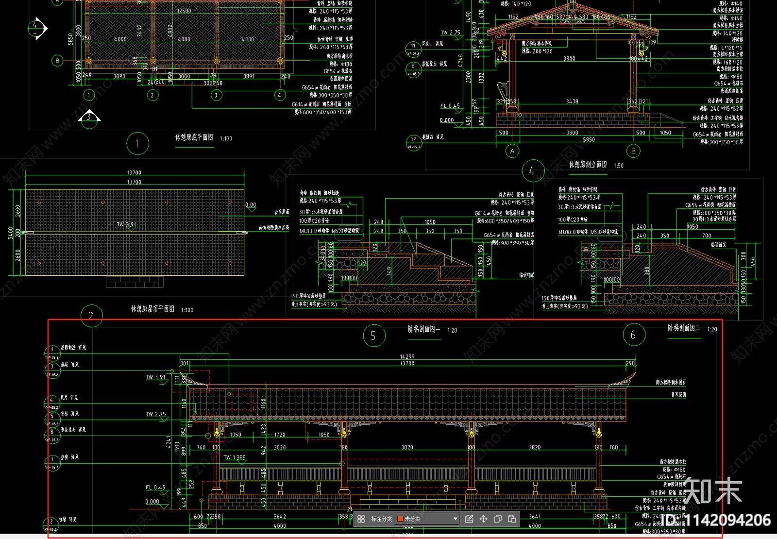
Task: Click the 1:50 scale text
Action: 618,166
